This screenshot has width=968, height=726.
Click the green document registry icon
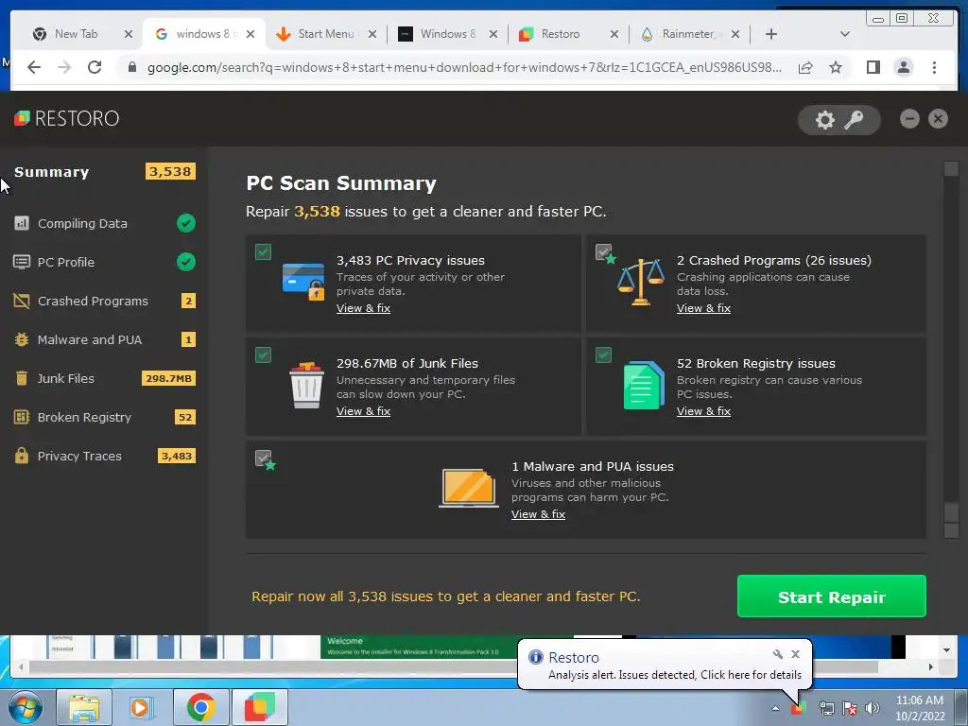tap(644, 386)
